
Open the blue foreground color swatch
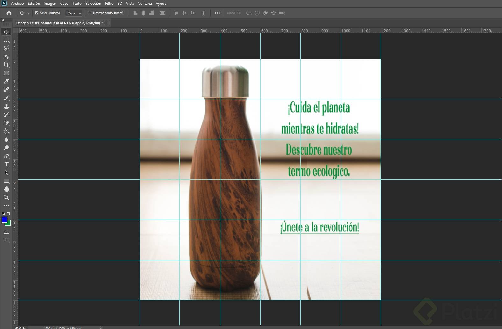pos(4,220)
